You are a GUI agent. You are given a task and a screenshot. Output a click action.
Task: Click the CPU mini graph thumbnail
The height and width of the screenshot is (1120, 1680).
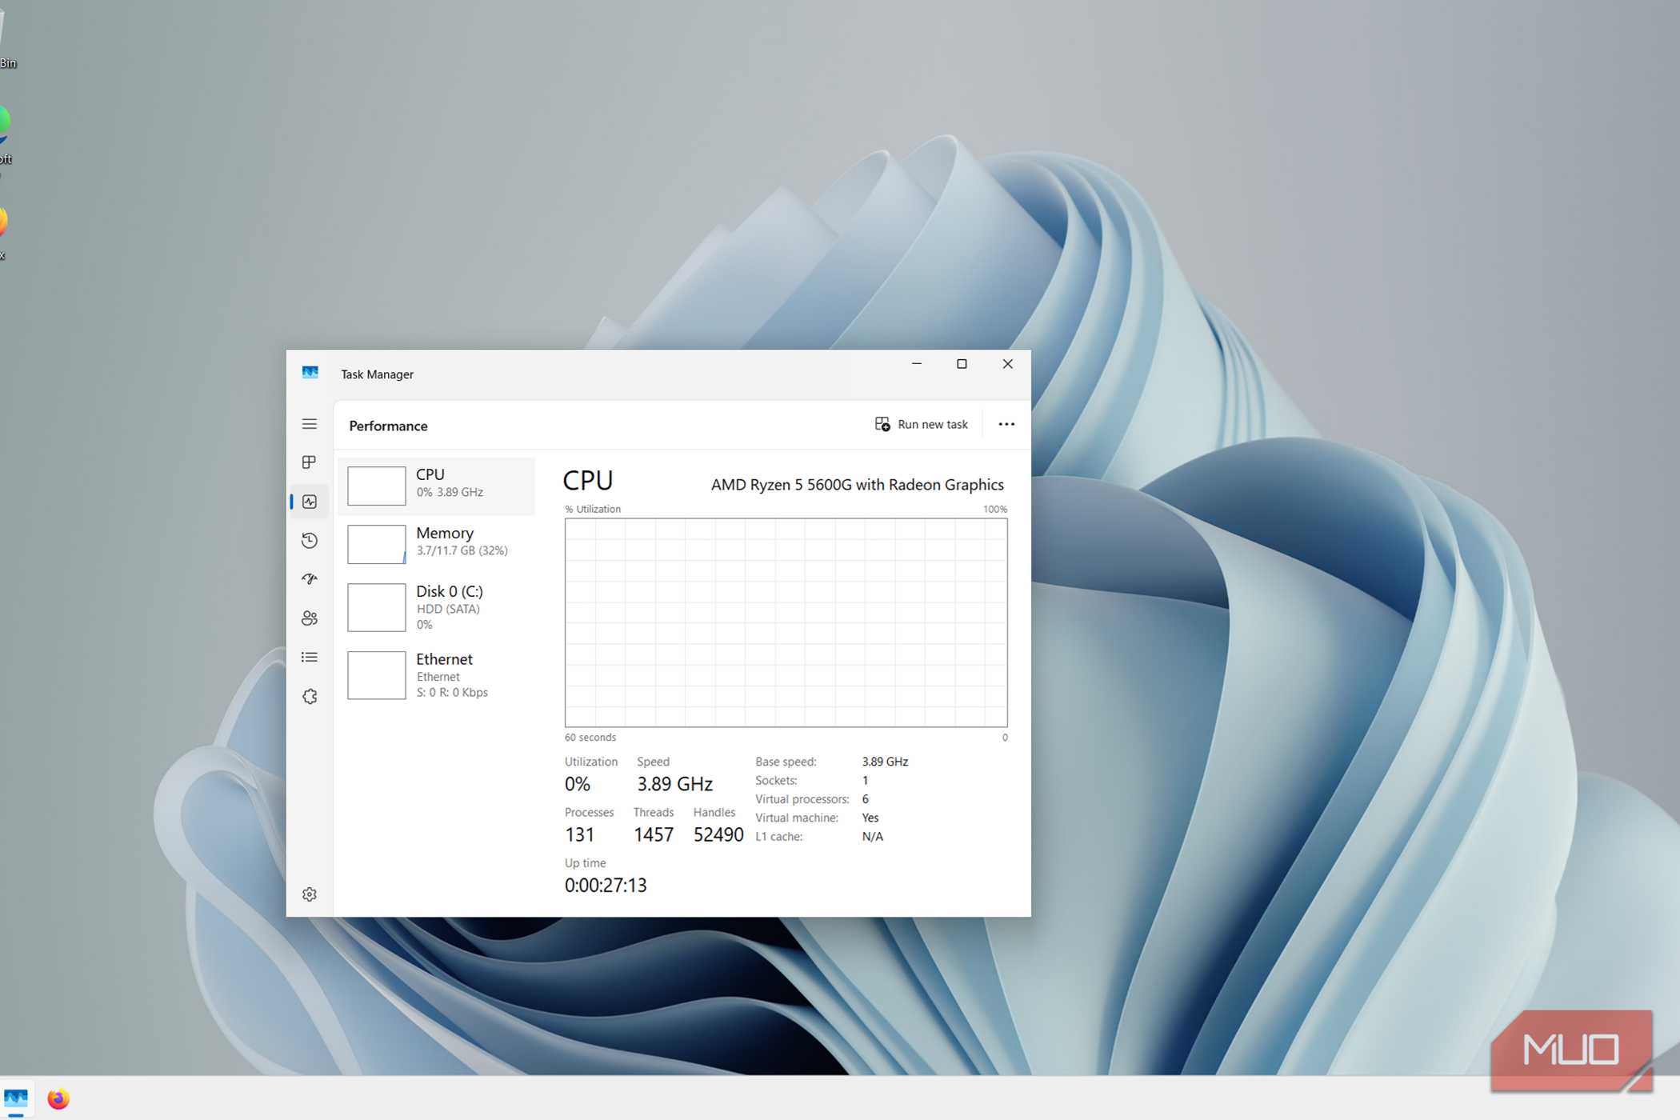[376, 486]
